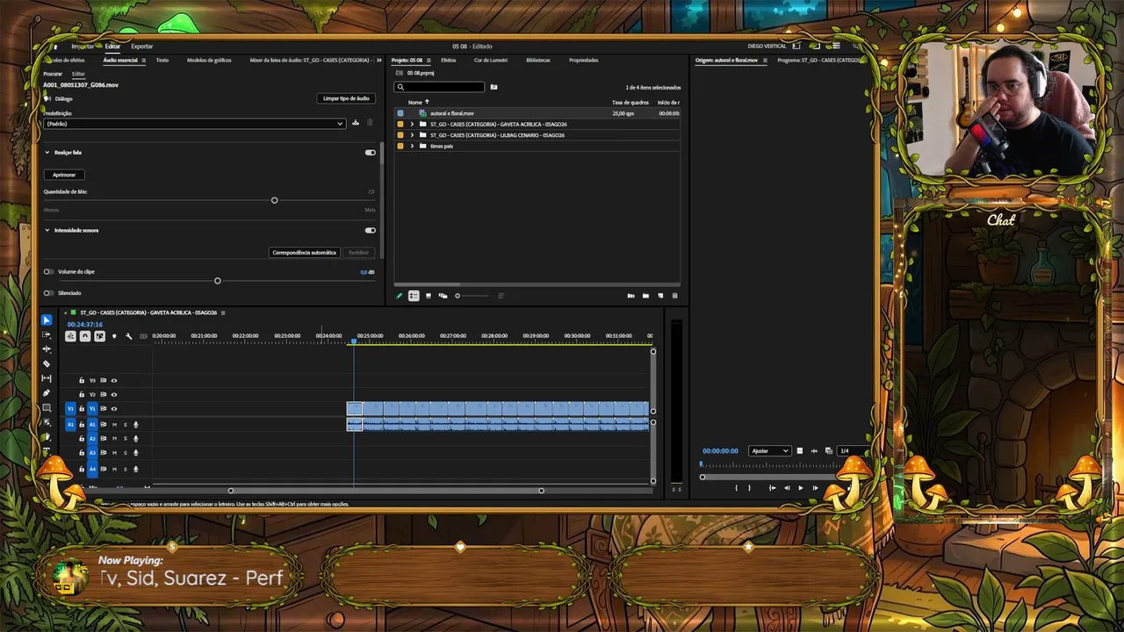Create new bin in Project panel

(x=645, y=296)
